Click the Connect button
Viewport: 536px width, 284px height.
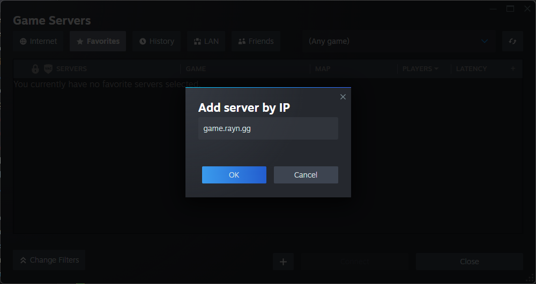(355, 262)
